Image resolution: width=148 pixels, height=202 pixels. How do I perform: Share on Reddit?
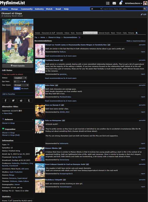pos(21,100)
